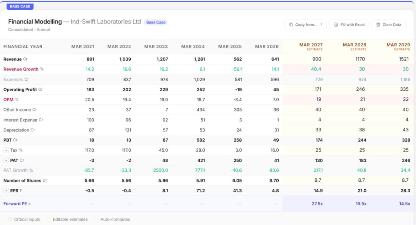Click the Other Income Cr row label
This screenshot has width=416, height=225.
click(20, 110)
